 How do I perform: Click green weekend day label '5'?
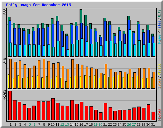tap(30, 124)
